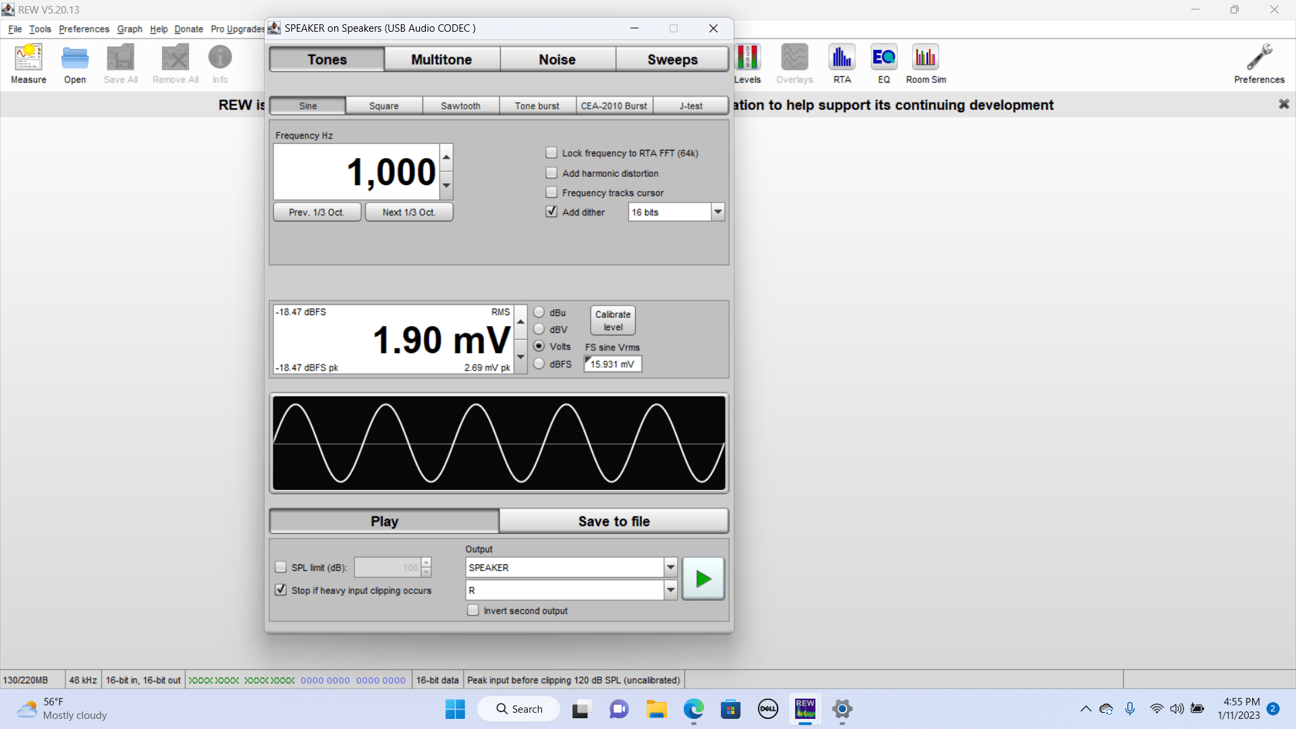Click the Remove All toolbar icon
Viewport: 1296px width, 729px height.
tap(175, 64)
